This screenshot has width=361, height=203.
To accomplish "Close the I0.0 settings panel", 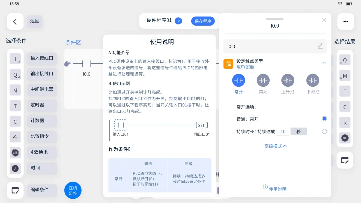I will pyautogui.click(x=324, y=20).
